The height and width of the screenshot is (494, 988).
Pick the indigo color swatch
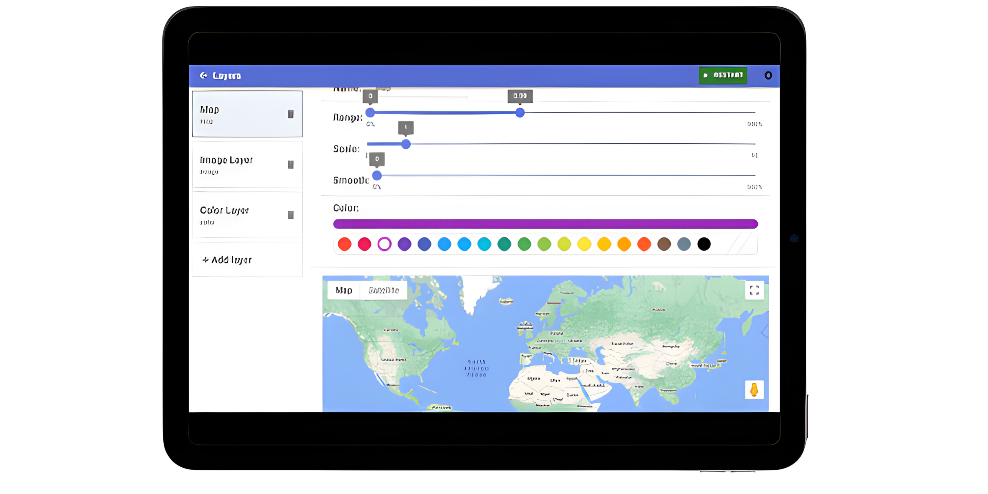click(x=424, y=244)
